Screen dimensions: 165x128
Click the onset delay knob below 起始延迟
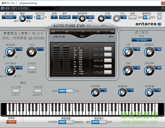149,52
